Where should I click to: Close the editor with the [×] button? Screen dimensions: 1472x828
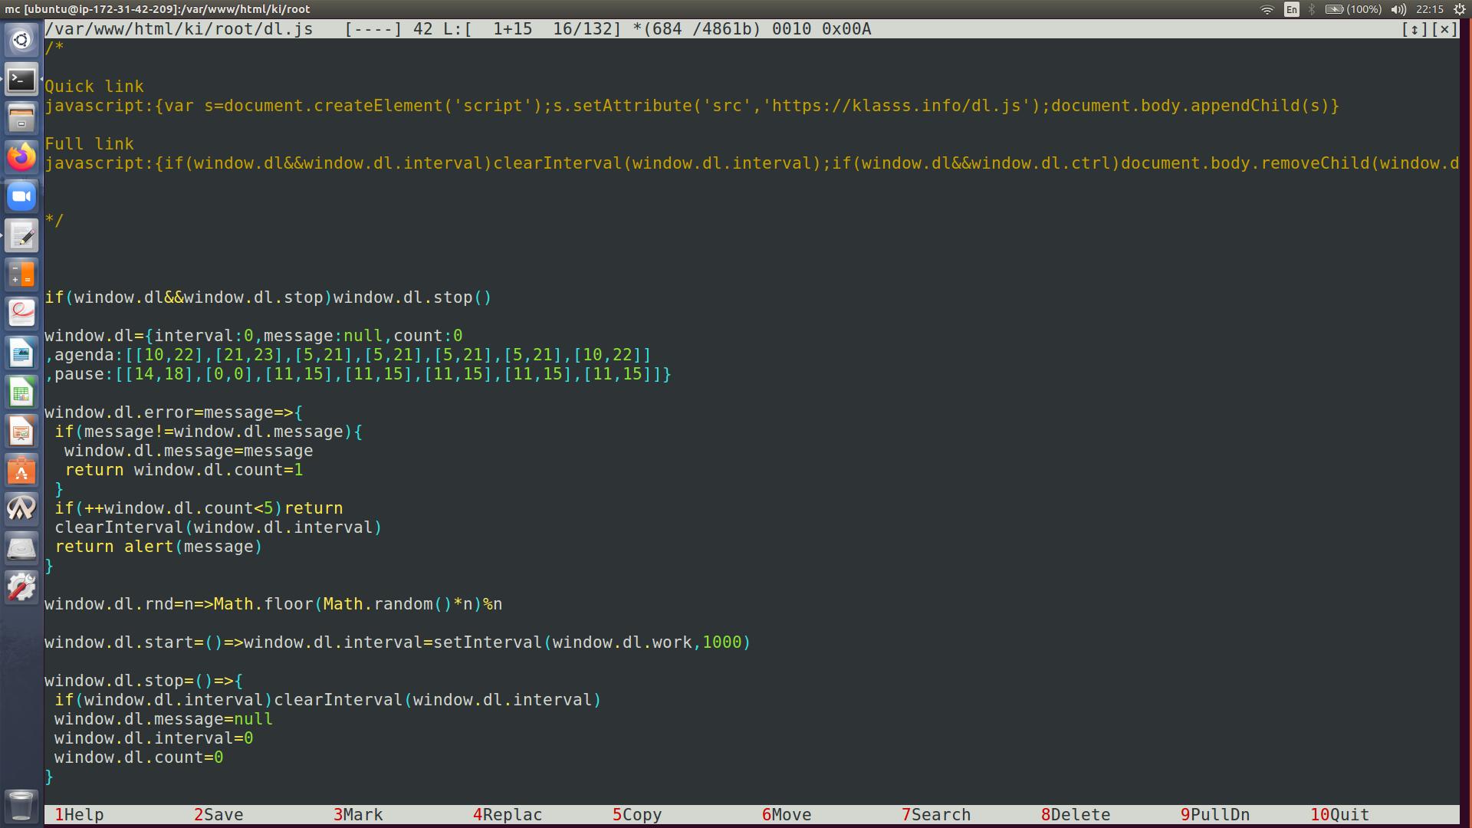[1444, 29]
